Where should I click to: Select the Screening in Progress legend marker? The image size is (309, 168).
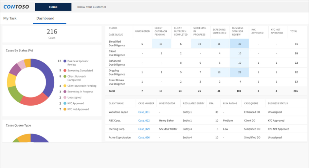click(x=65, y=92)
